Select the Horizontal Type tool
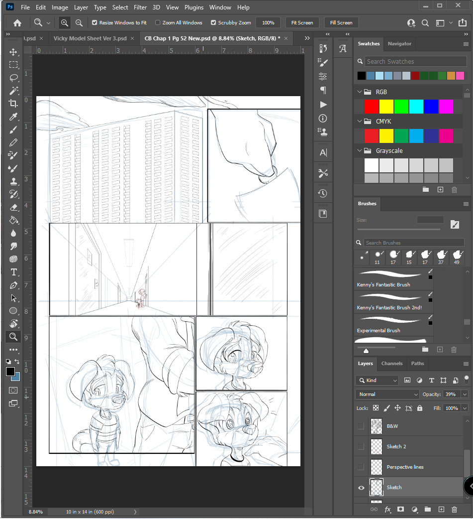Viewport: 473px width, 519px height. (13, 272)
